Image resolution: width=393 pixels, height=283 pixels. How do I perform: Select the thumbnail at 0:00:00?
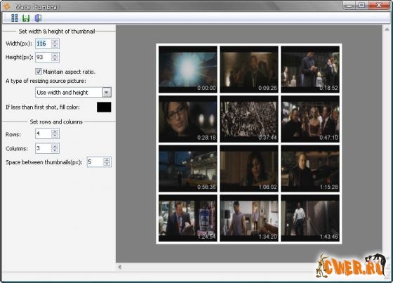(x=188, y=70)
